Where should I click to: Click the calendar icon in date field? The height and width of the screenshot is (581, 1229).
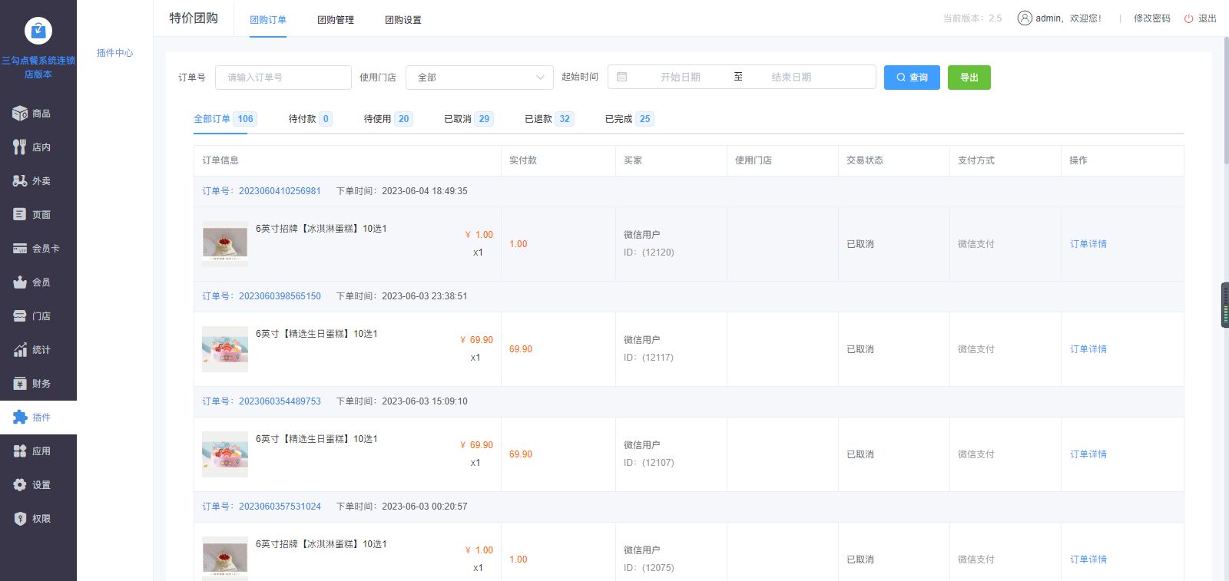coord(622,77)
